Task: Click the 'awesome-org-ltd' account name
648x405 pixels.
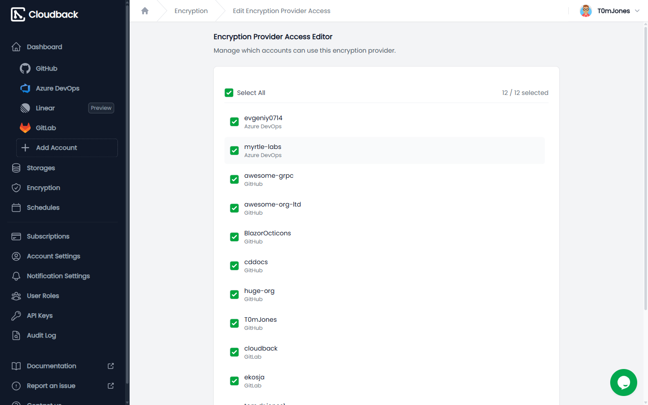Action: pyautogui.click(x=273, y=204)
